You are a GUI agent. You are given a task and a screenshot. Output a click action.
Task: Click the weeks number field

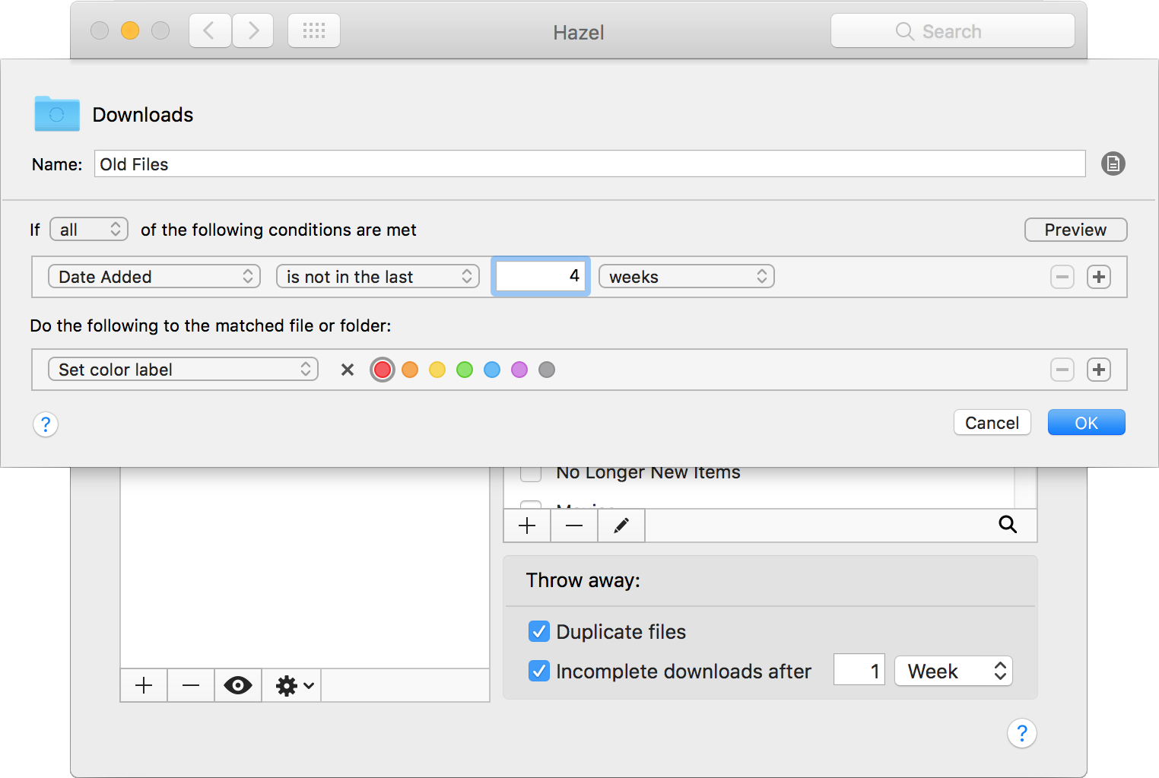(x=541, y=276)
